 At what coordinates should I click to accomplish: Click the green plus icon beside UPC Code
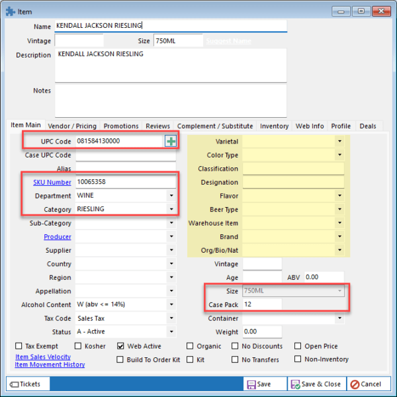[x=171, y=141]
